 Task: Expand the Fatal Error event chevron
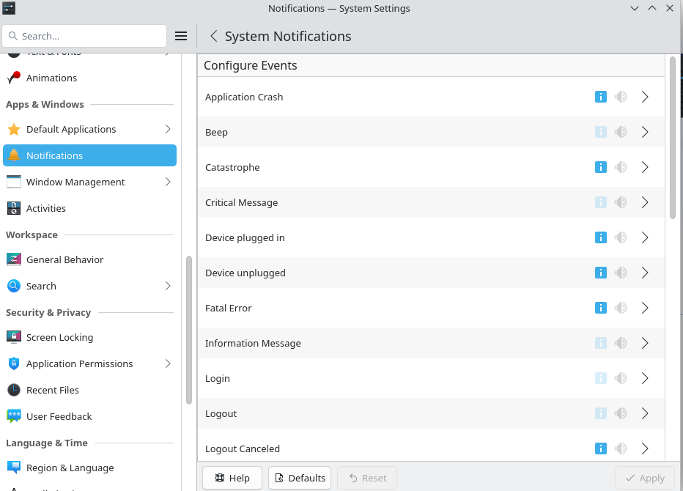tap(645, 308)
